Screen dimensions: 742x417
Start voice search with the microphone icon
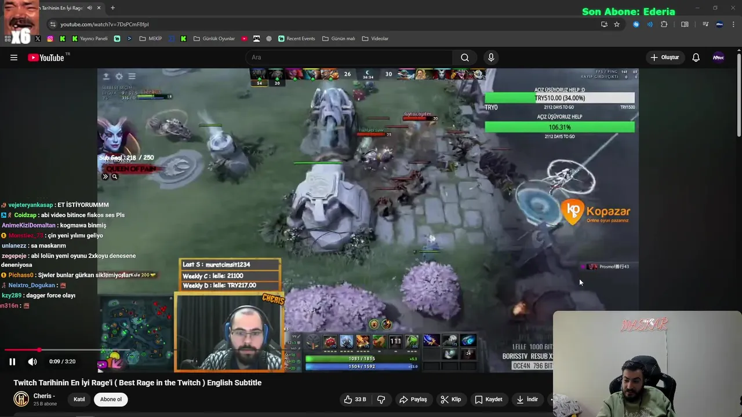tap(491, 57)
